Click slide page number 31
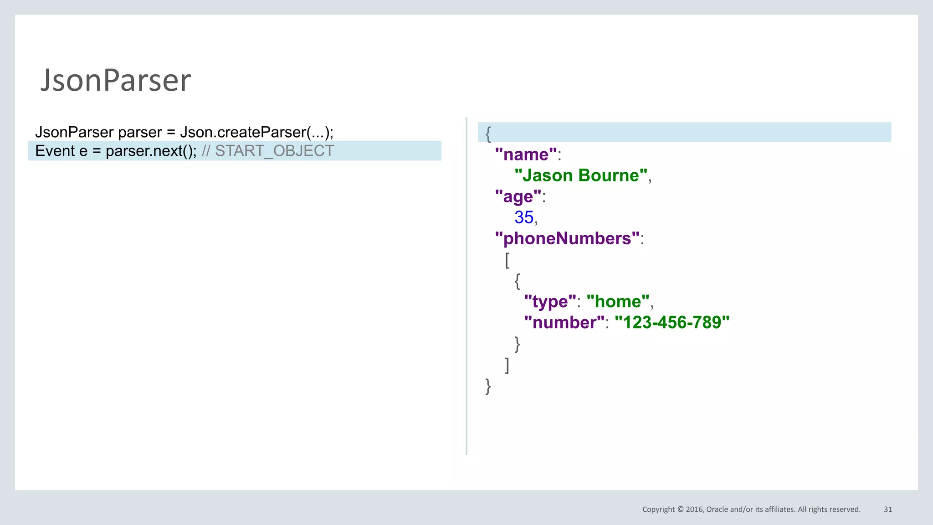The height and width of the screenshot is (525, 933). [x=887, y=510]
